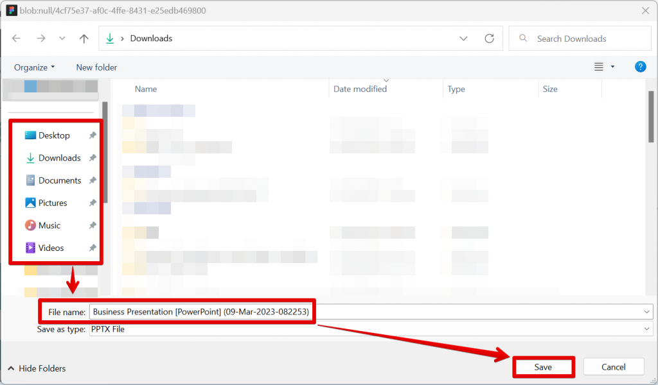Toggle the Date modified sort order
This screenshot has width=658, height=385.
coord(360,89)
